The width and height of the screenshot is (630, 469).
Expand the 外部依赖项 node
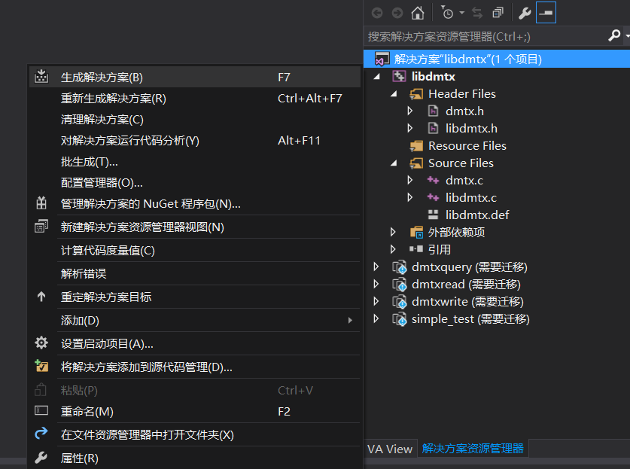(392, 232)
